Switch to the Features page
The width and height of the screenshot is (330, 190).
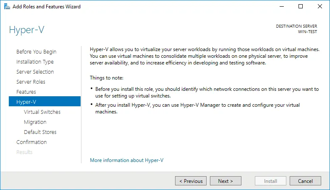click(26, 92)
